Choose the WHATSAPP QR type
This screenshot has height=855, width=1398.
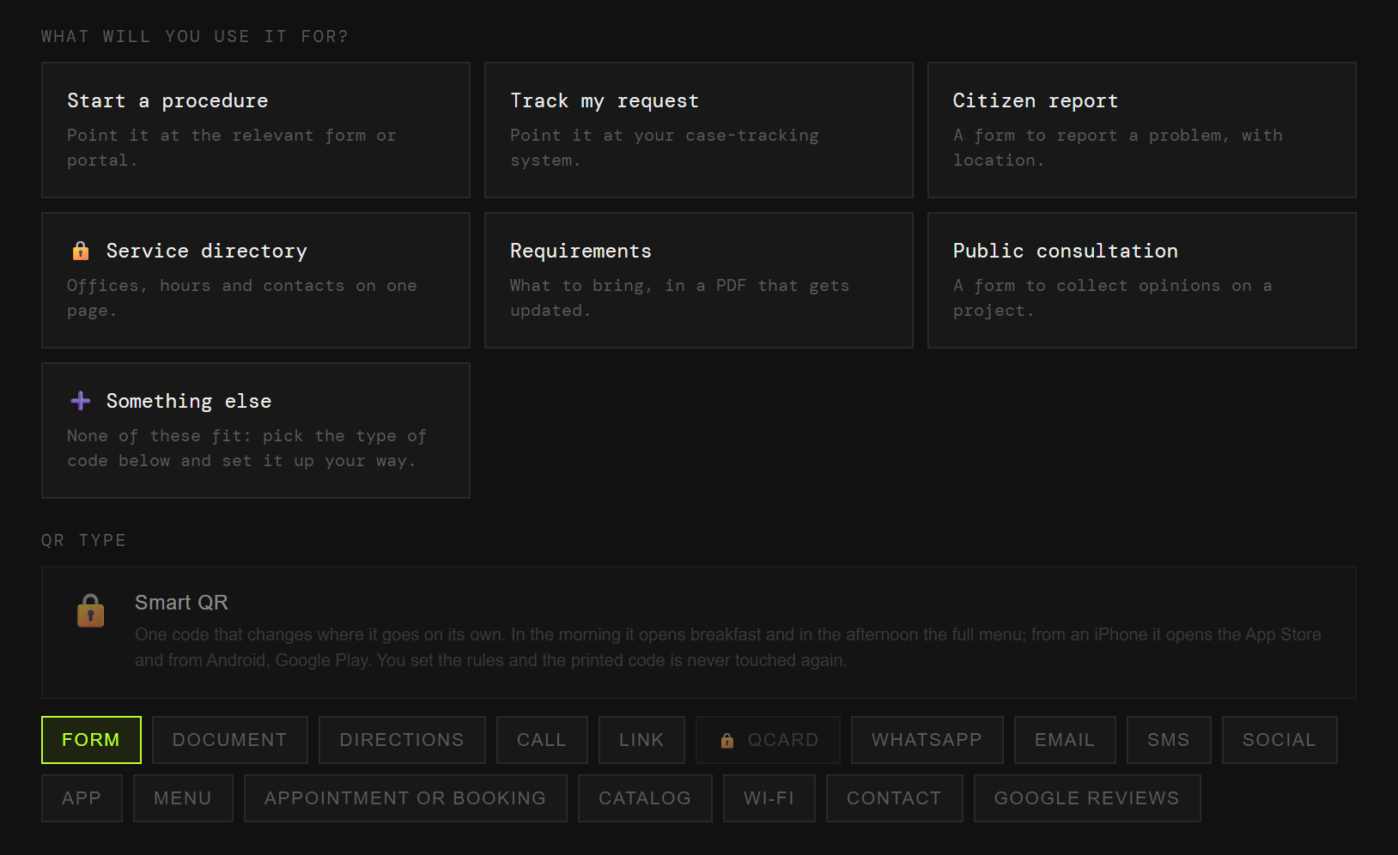927,740
